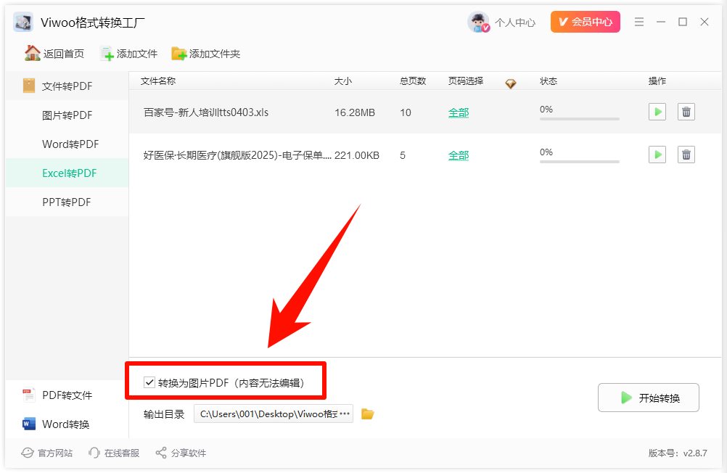
Task: Open output folder browse icon
Action: tap(368, 414)
